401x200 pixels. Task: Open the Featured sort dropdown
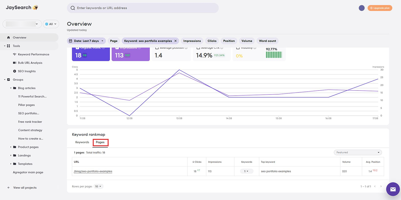pos(358,152)
